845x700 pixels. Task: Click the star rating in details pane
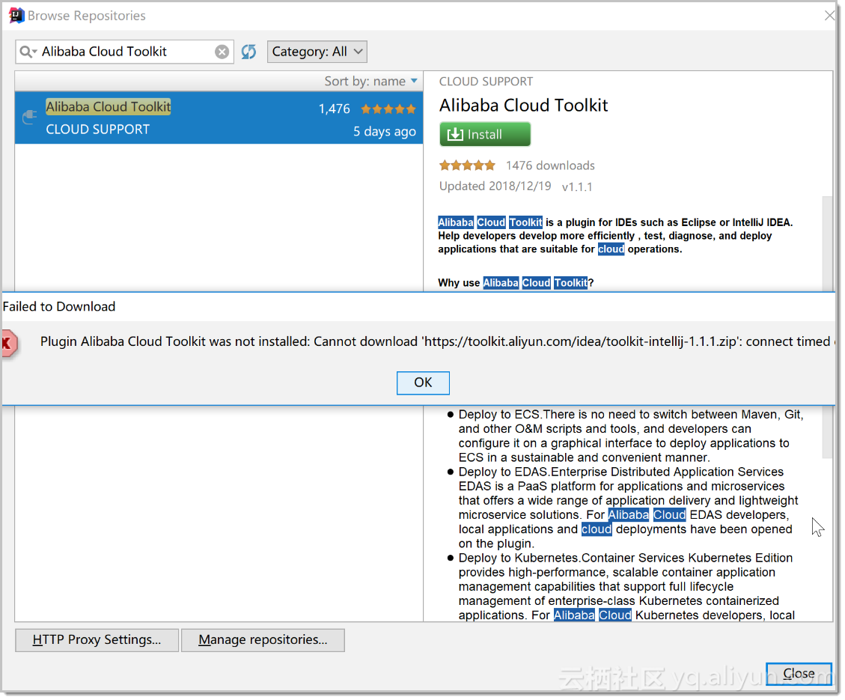(467, 165)
